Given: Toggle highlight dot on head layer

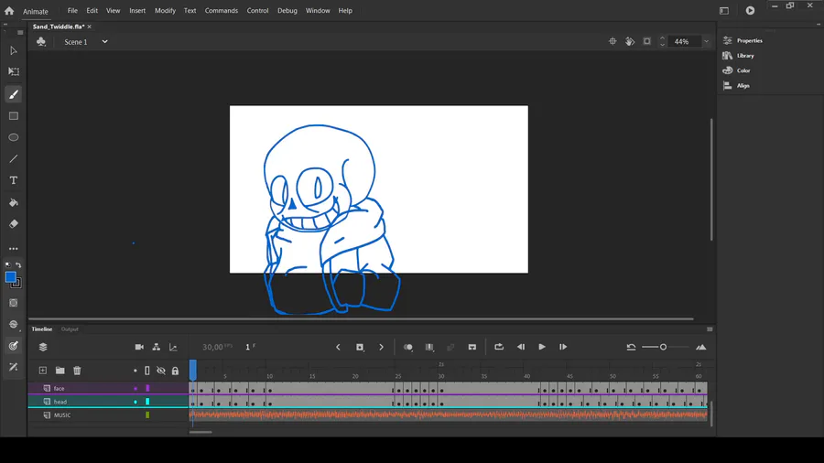Looking at the screenshot, I should point(136,402).
